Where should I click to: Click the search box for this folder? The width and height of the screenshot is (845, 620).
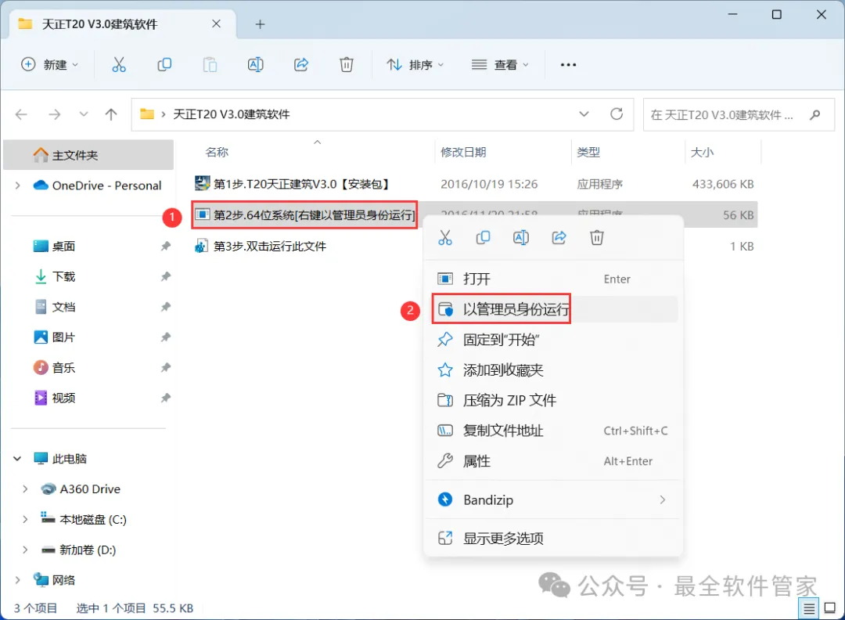739,114
